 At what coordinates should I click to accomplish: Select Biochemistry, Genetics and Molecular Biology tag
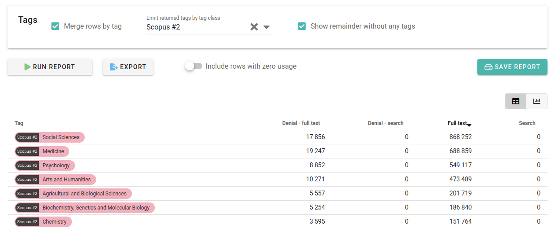[x=85, y=208]
